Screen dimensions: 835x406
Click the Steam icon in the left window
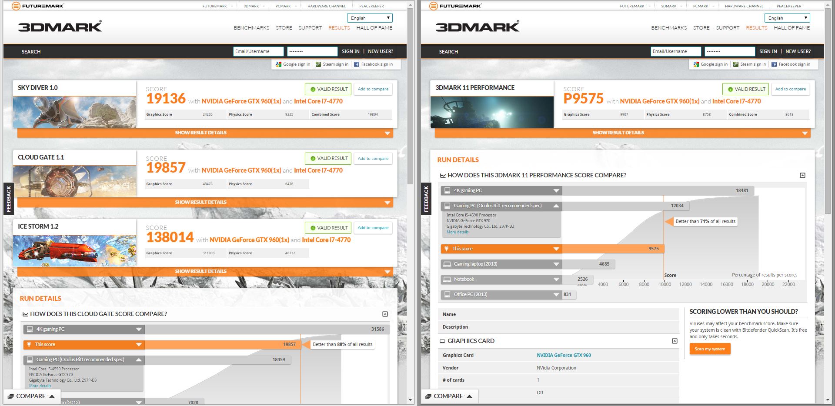coord(318,64)
